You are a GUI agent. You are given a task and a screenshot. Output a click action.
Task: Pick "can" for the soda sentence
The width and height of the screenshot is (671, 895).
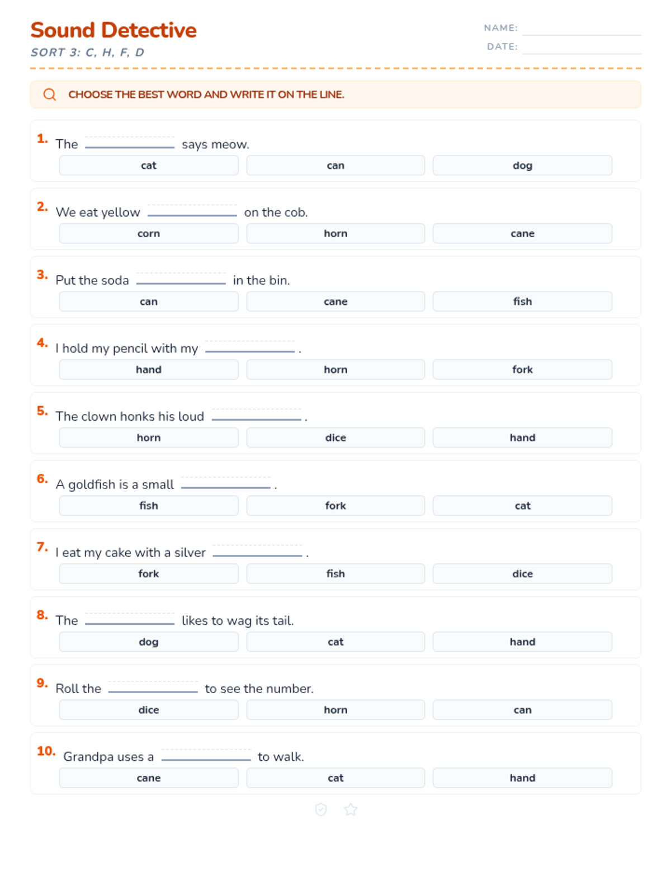[x=149, y=302]
